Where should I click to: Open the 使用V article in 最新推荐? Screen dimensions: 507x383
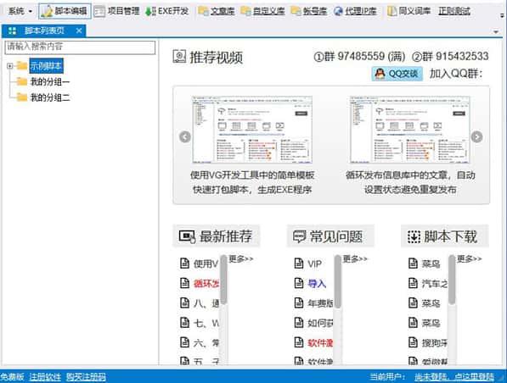click(206, 264)
